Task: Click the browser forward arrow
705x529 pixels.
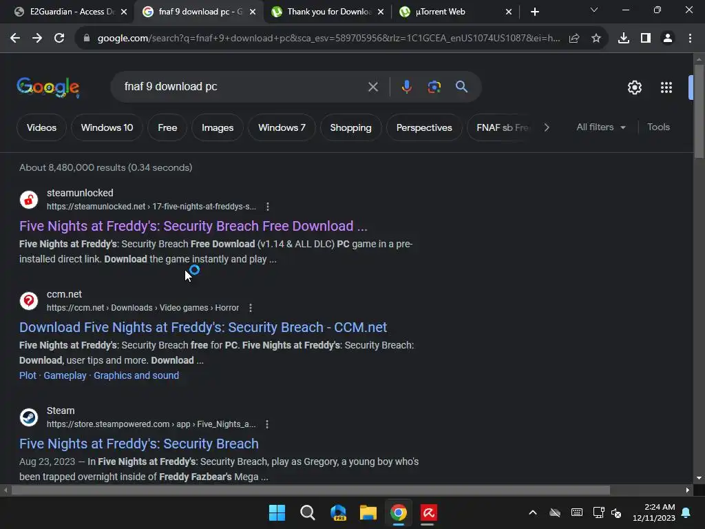Action: click(37, 39)
